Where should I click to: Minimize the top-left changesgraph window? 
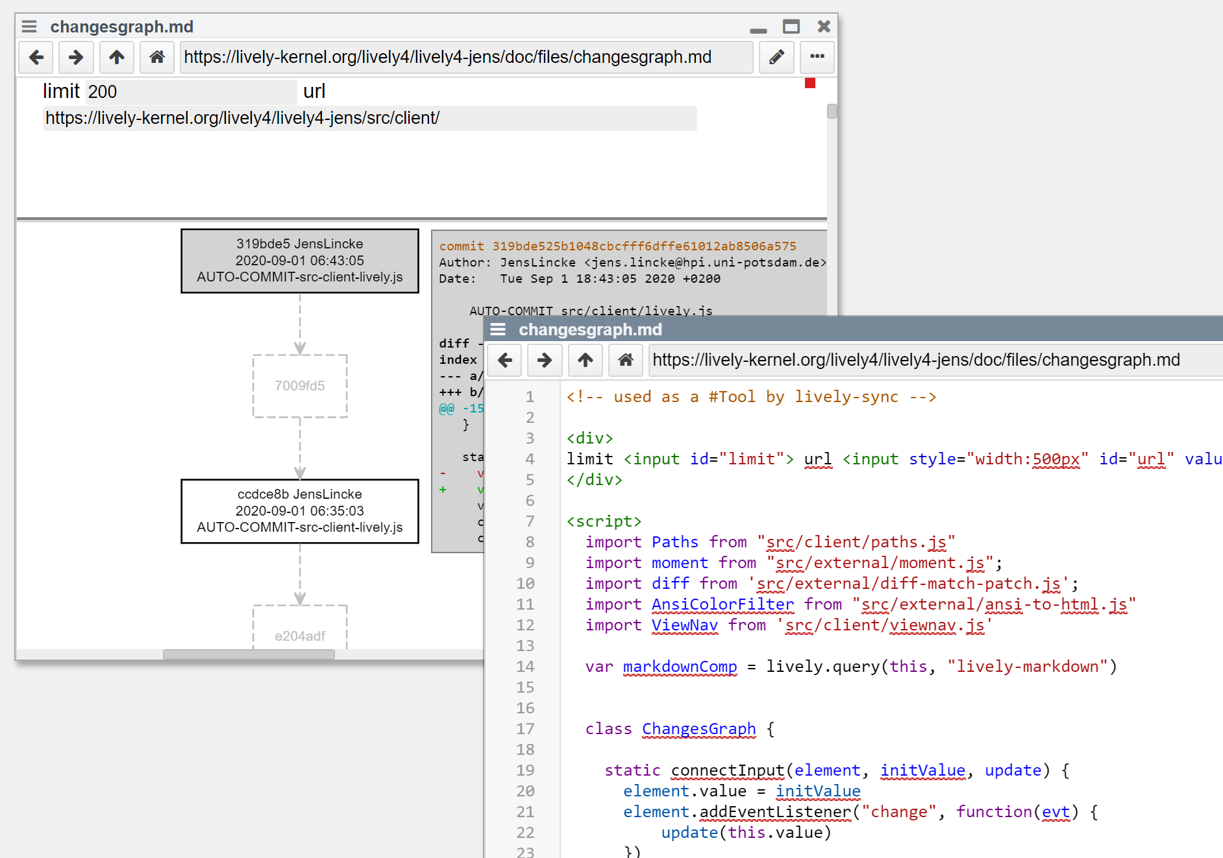pyautogui.click(x=758, y=30)
